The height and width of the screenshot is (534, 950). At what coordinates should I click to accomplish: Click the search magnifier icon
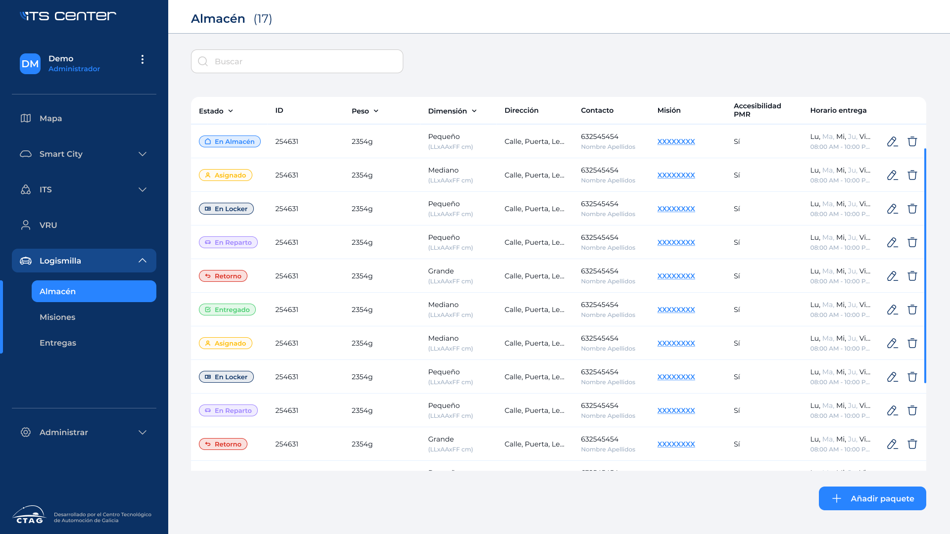[x=203, y=61]
